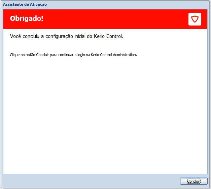
Task: Click 'Você concluiu a configuração inicial' message
Action: point(67,36)
